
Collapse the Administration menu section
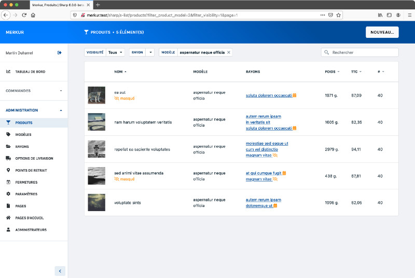pyautogui.click(x=61, y=110)
